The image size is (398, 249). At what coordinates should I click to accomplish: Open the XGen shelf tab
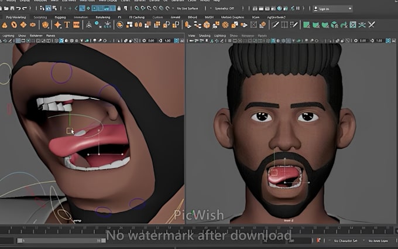[x=256, y=17]
